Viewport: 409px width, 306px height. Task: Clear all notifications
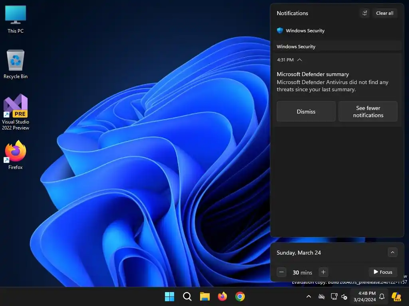tap(385, 13)
